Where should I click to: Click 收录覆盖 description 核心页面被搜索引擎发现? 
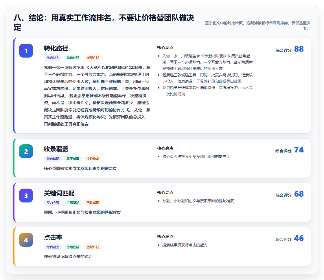click(80, 168)
